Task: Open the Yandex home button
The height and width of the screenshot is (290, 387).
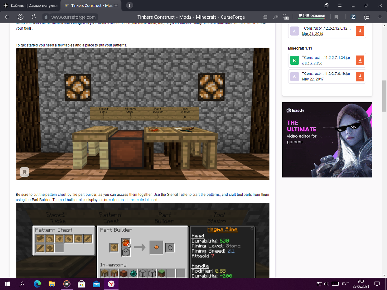Action: tap(20, 17)
